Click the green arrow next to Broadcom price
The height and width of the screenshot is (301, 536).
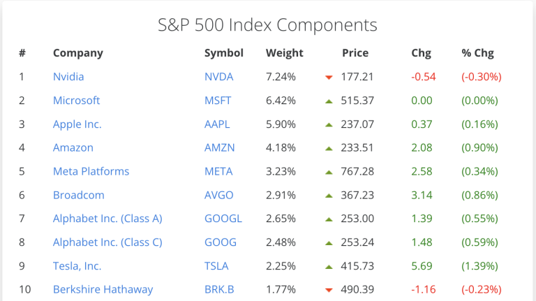[x=329, y=196]
